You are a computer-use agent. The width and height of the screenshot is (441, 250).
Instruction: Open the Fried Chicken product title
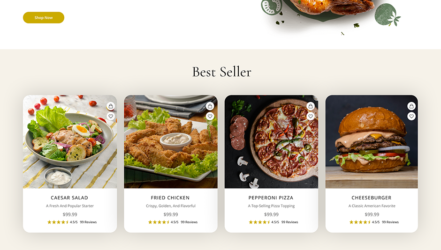tap(170, 198)
